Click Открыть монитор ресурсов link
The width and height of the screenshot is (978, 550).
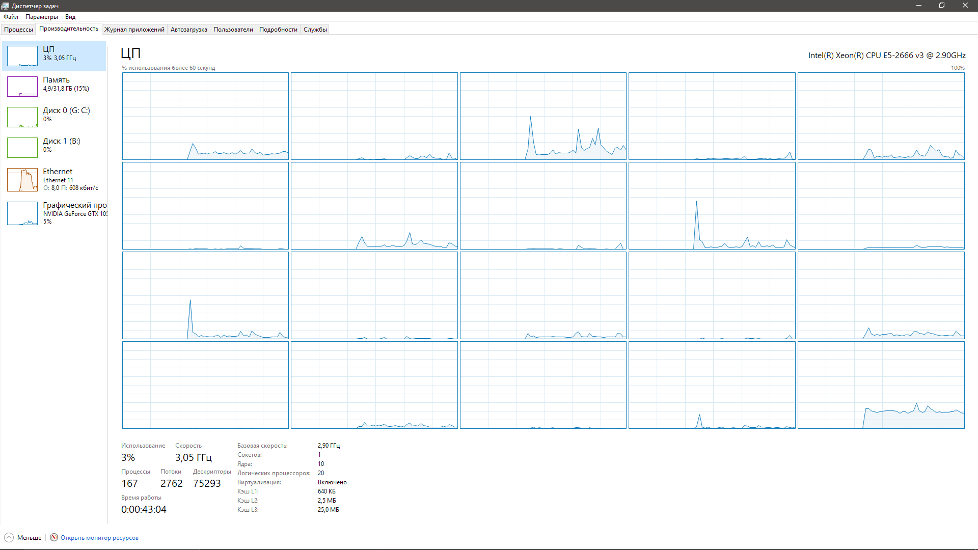click(99, 538)
